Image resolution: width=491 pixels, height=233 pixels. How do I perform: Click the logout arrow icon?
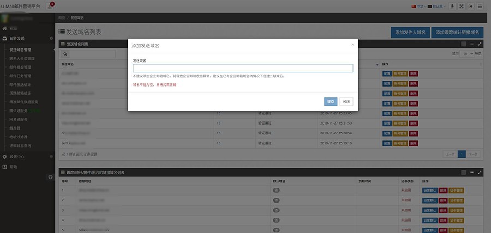click(470, 6)
